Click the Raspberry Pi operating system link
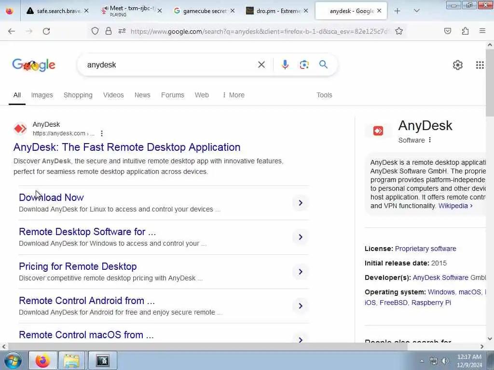Image resolution: width=494 pixels, height=370 pixels. (x=431, y=303)
